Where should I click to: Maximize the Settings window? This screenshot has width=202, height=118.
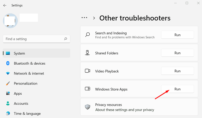pos(187,3)
